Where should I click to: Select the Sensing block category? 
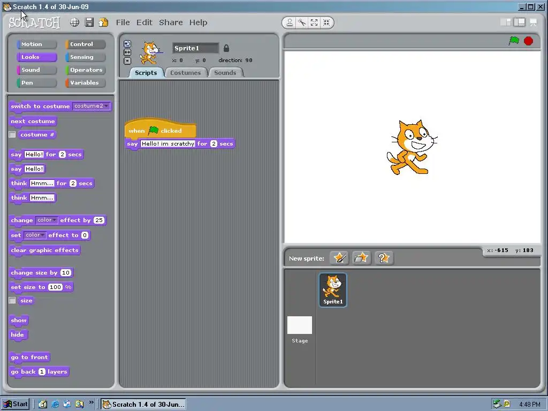point(85,57)
